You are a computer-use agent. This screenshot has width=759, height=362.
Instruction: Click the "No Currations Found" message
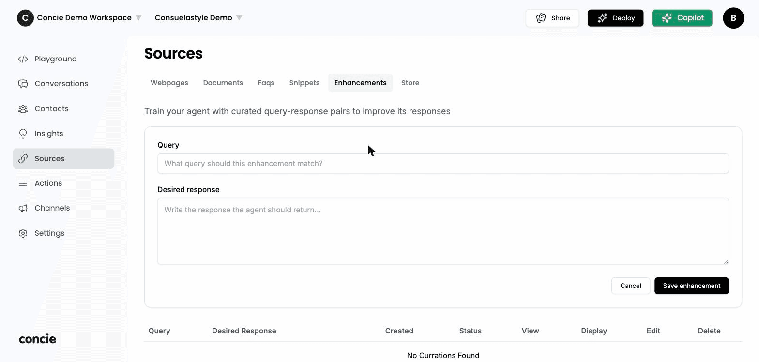(x=443, y=356)
